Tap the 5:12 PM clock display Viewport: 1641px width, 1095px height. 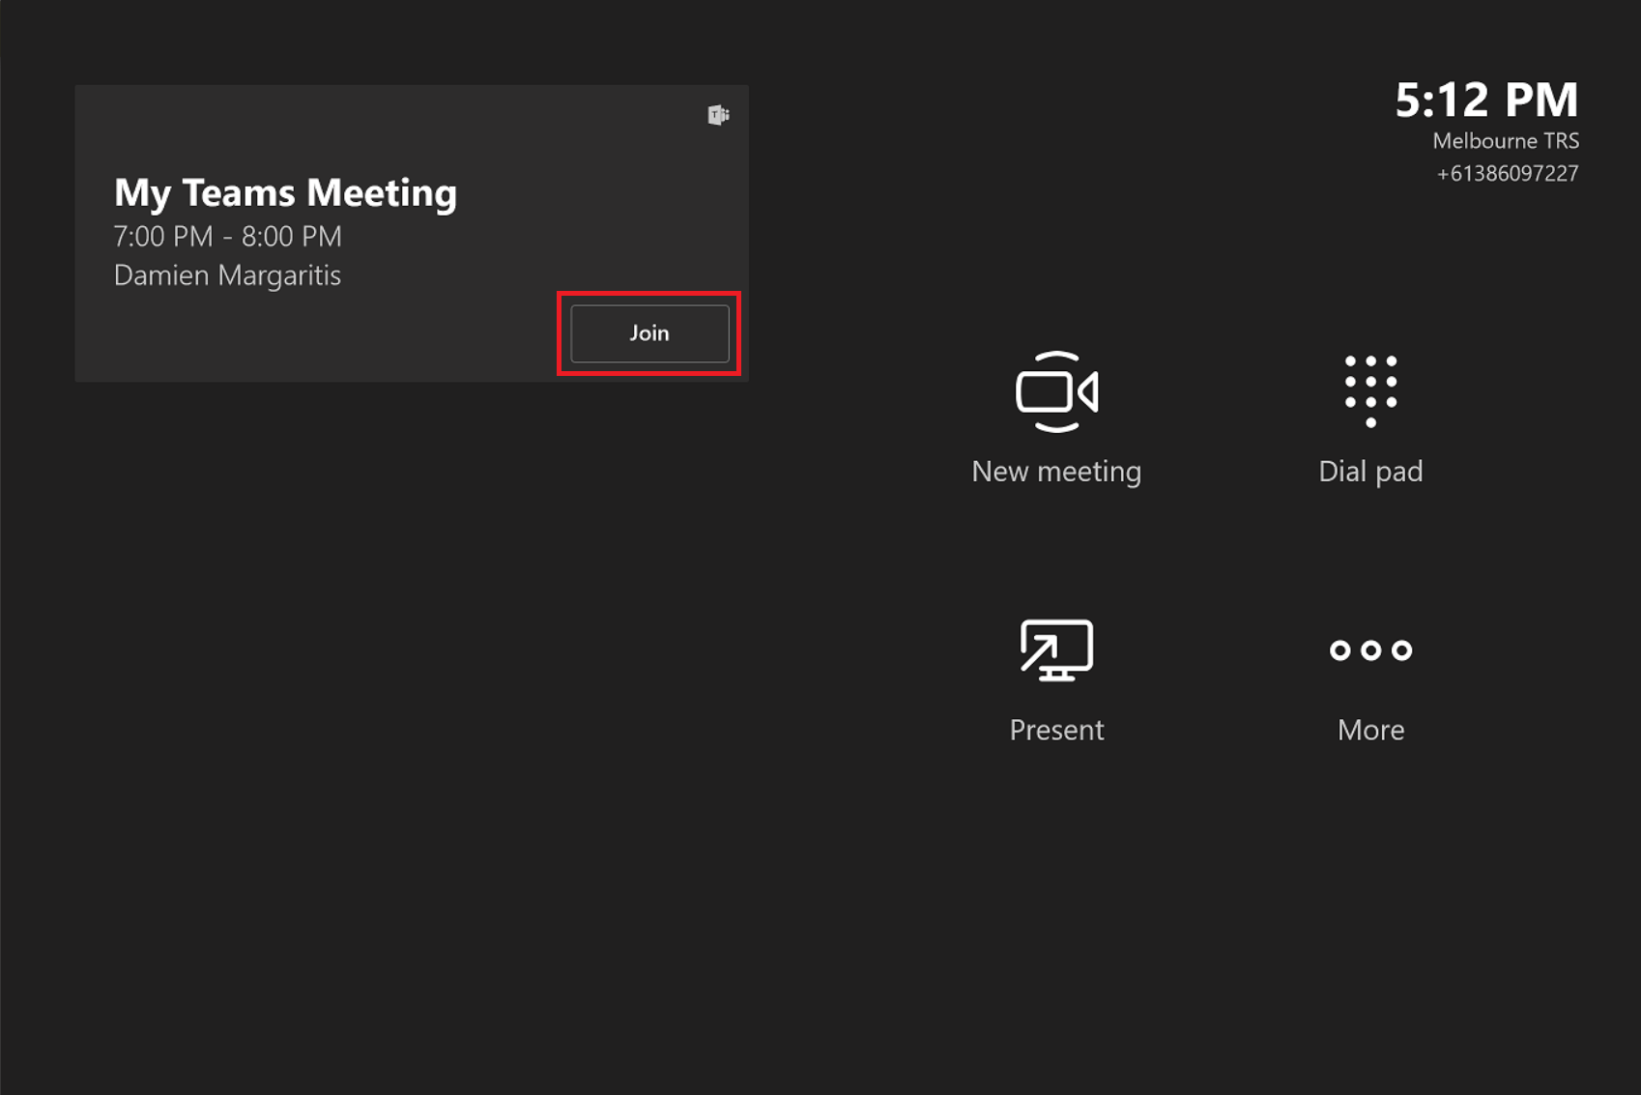[x=1486, y=100]
